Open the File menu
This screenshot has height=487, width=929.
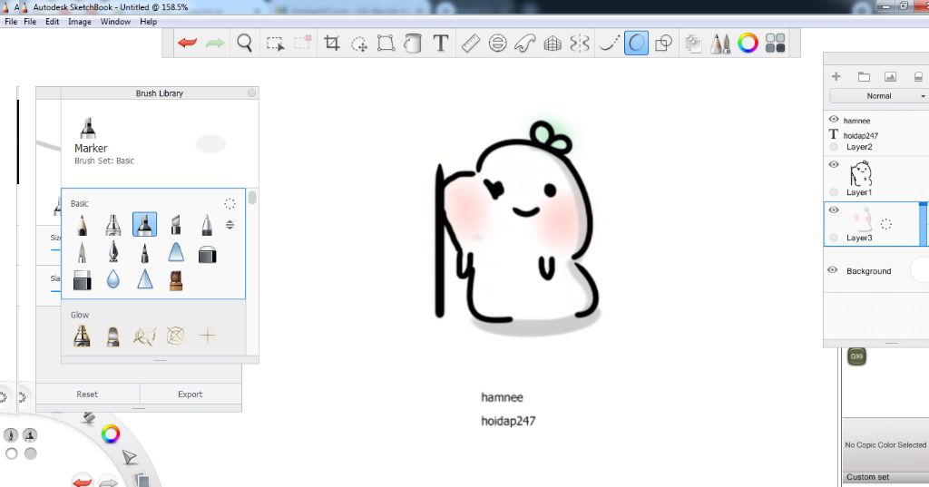30,22
